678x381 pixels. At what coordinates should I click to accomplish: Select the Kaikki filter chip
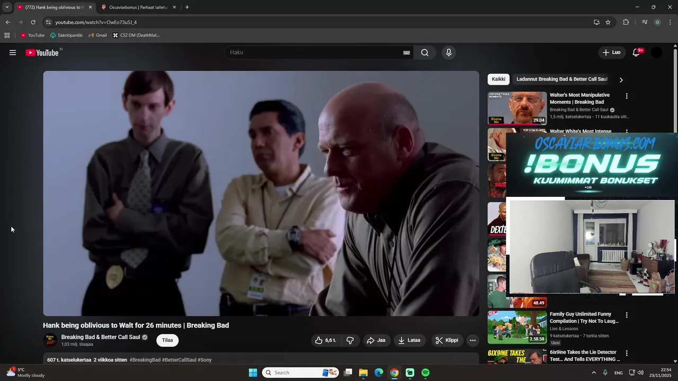pos(498,79)
